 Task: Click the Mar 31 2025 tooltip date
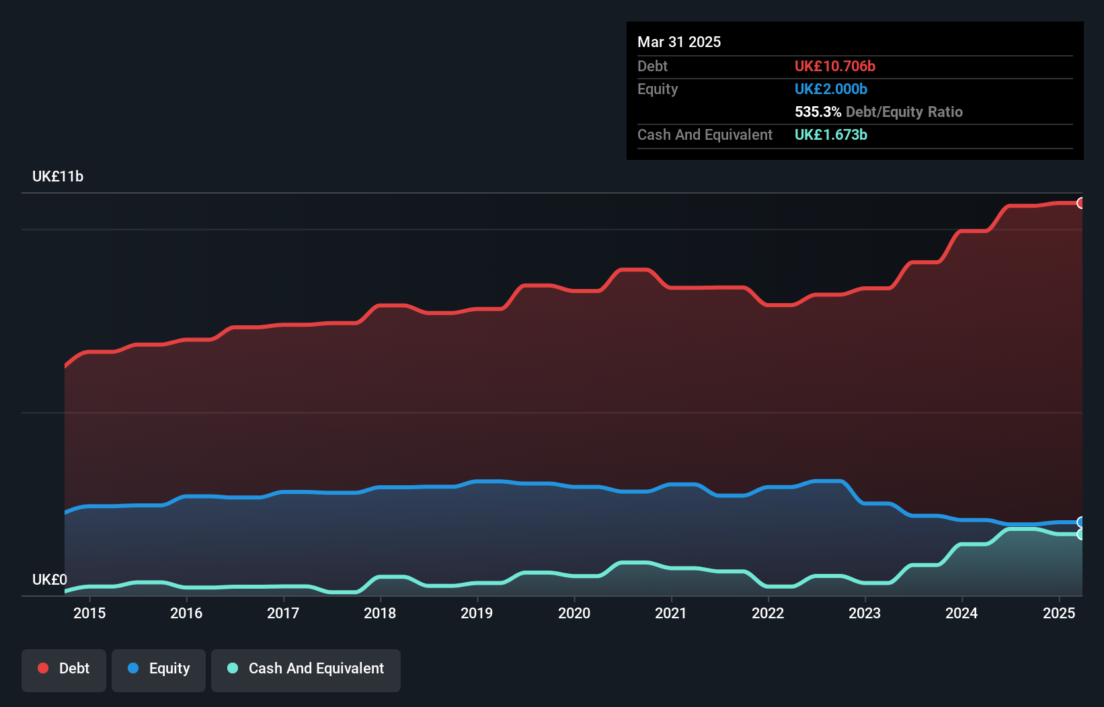679,42
